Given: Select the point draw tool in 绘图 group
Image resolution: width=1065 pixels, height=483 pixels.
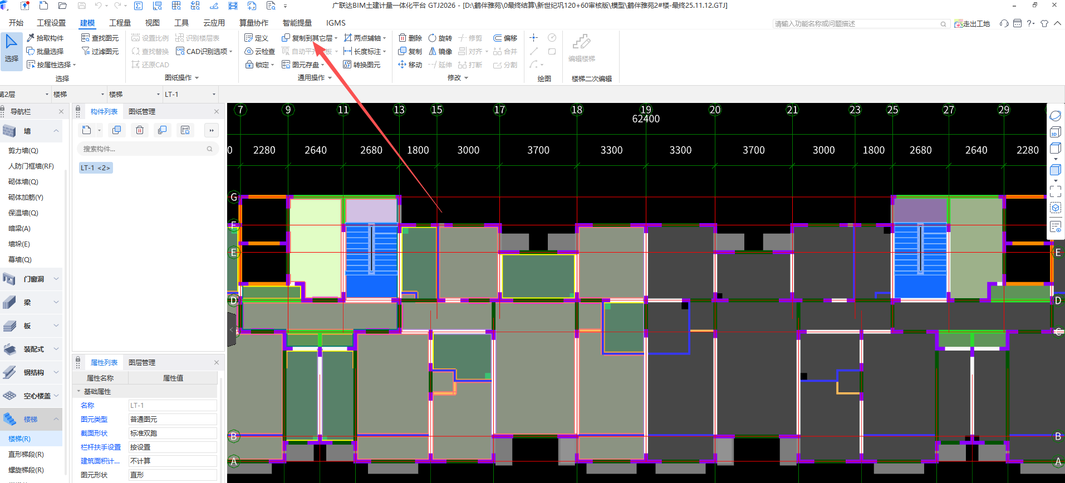Looking at the screenshot, I should click(x=533, y=38).
